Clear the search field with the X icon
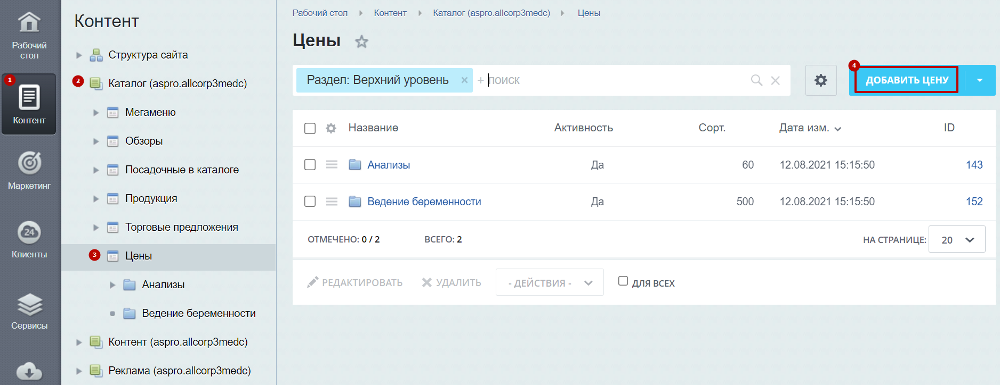This screenshot has height=385, width=1000. coord(776,80)
